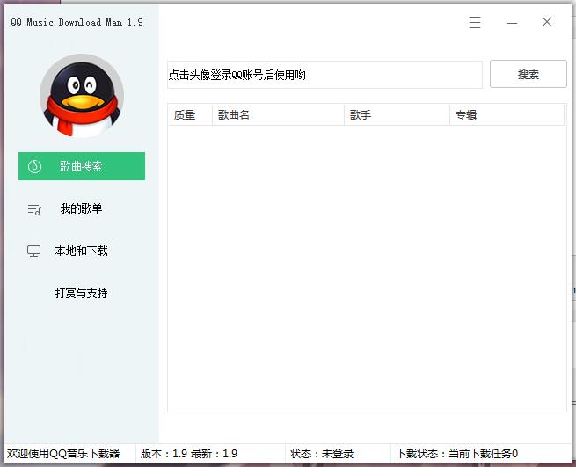Sort by the 歌手 column header
This screenshot has width=576, height=467.
click(x=397, y=115)
